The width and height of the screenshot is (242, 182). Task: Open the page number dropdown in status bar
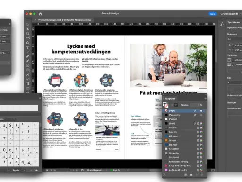[x=69, y=170]
